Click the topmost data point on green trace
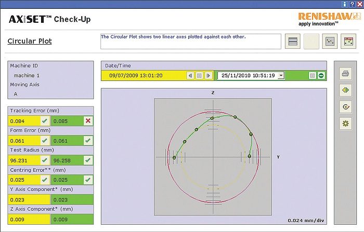Screen dimensions: 364x232 [235, 117]
